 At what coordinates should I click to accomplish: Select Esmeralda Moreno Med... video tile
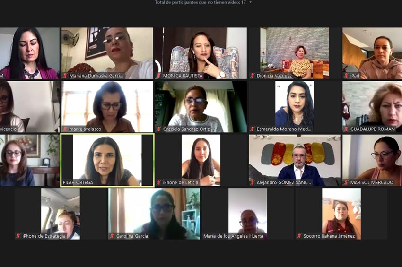click(295, 107)
